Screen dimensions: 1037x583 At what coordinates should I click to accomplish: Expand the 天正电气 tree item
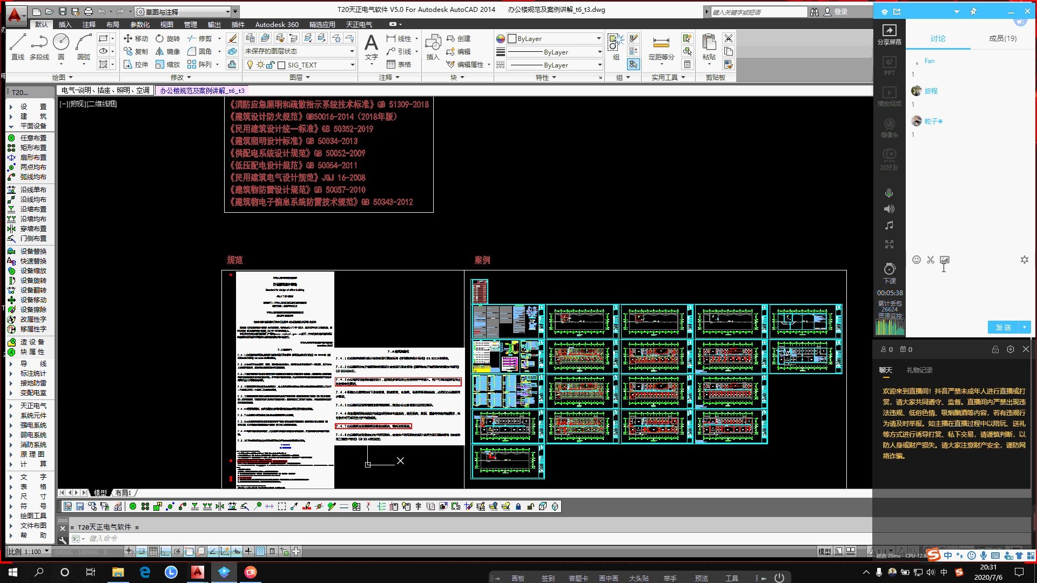pos(28,405)
